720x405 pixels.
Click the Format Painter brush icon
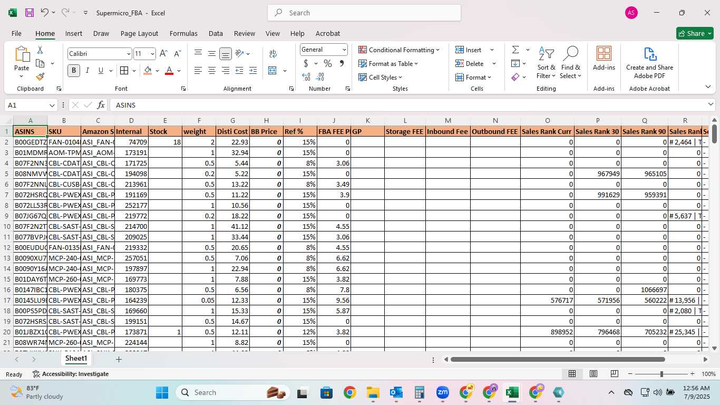coord(40,77)
